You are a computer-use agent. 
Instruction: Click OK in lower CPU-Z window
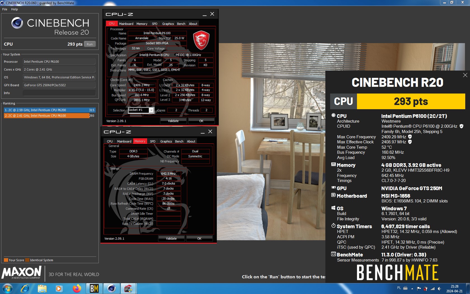tap(199, 239)
